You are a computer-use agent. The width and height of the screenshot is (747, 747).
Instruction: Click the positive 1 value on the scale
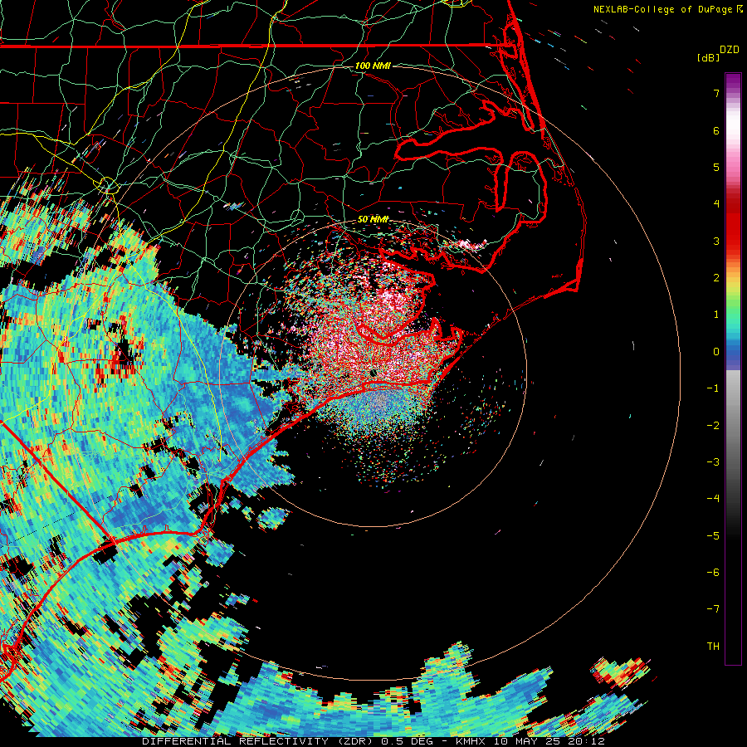point(716,315)
